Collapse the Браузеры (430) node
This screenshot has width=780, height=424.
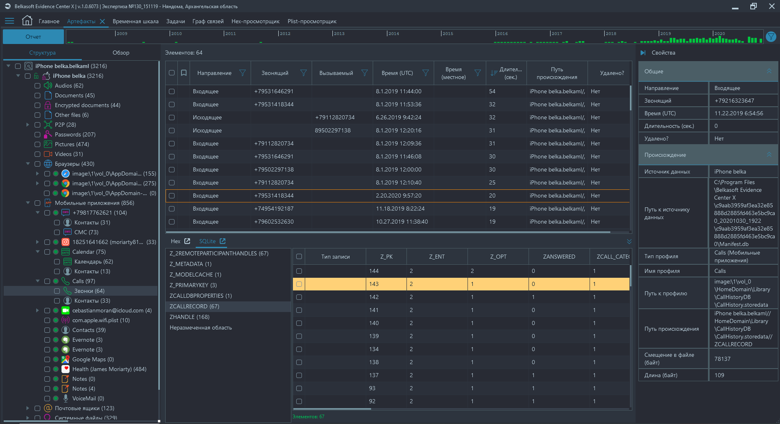point(28,164)
